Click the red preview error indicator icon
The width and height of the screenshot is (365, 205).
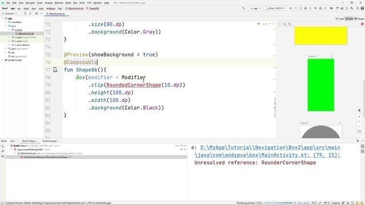click(362, 24)
